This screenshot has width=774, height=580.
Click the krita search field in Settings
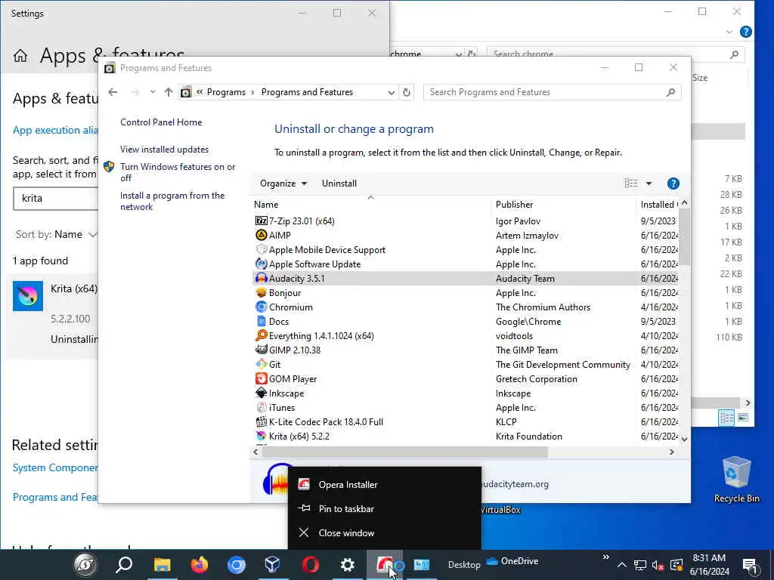pyautogui.click(x=56, y=199)
